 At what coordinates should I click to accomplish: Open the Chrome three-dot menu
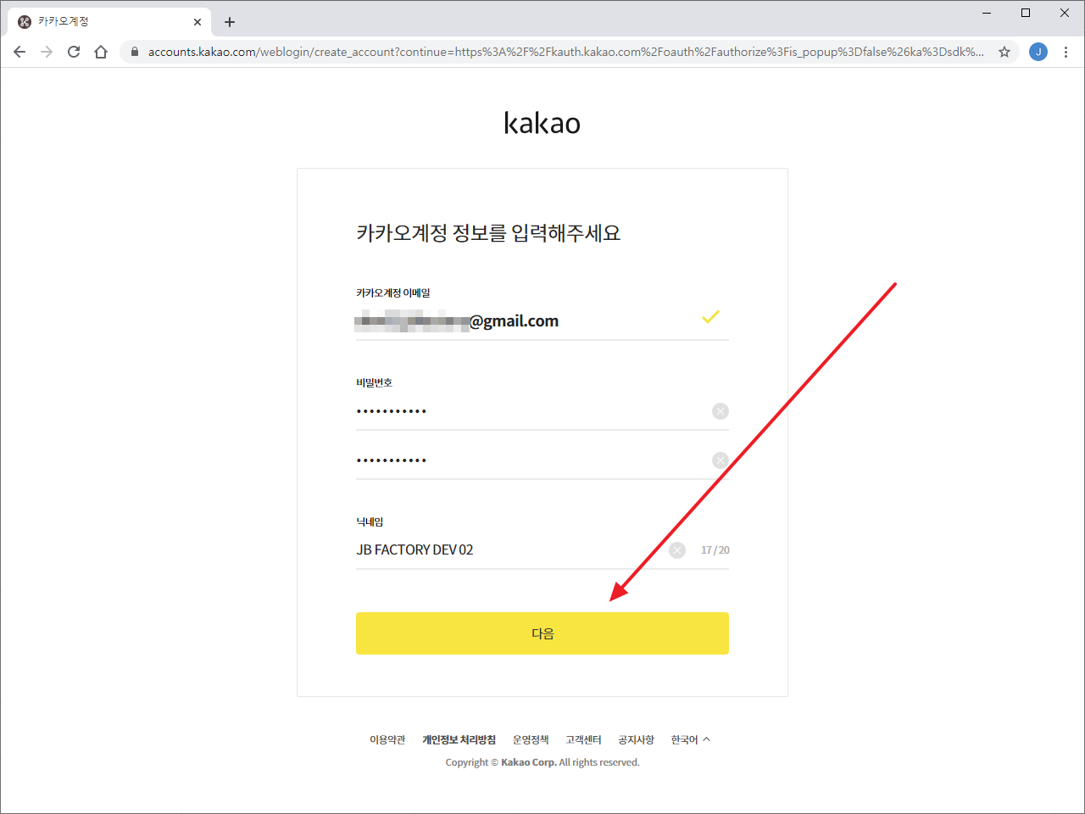(1066, 52)
